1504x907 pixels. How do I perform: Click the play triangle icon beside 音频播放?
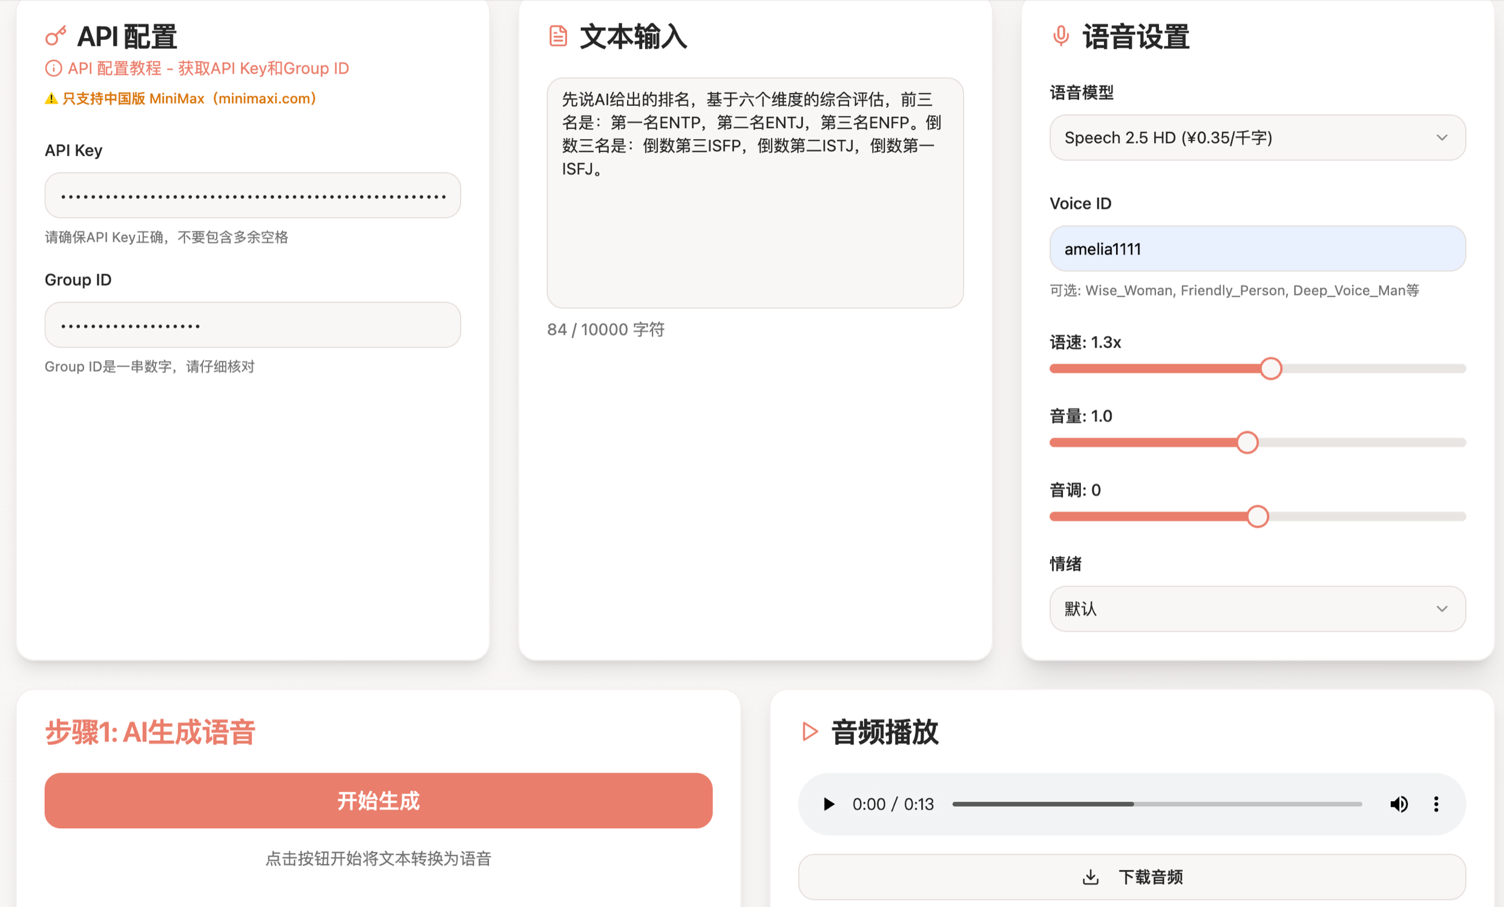point(809,731)
